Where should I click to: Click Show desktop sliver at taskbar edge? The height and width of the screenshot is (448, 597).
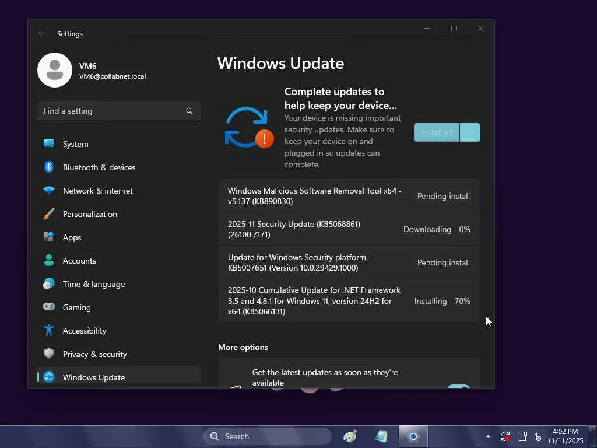(x=593, y=436)
